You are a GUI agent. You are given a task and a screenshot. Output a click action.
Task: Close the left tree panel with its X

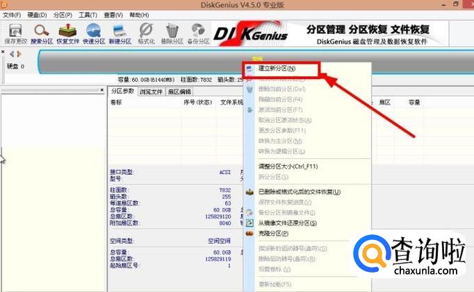102,90
